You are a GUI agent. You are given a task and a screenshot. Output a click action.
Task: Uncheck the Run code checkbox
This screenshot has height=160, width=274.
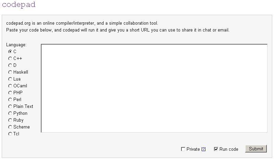tap(216, 149)
